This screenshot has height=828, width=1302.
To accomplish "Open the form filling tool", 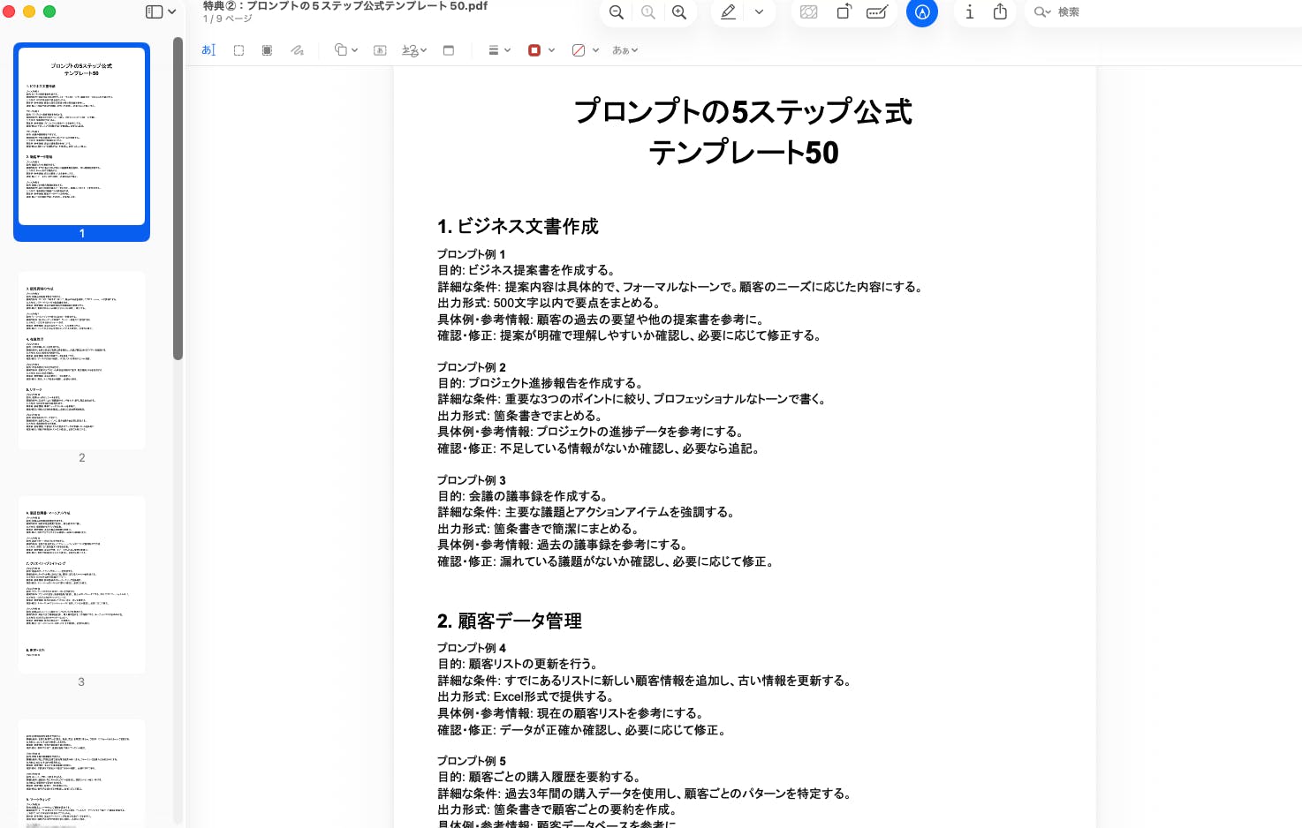I will click(877, 12).
